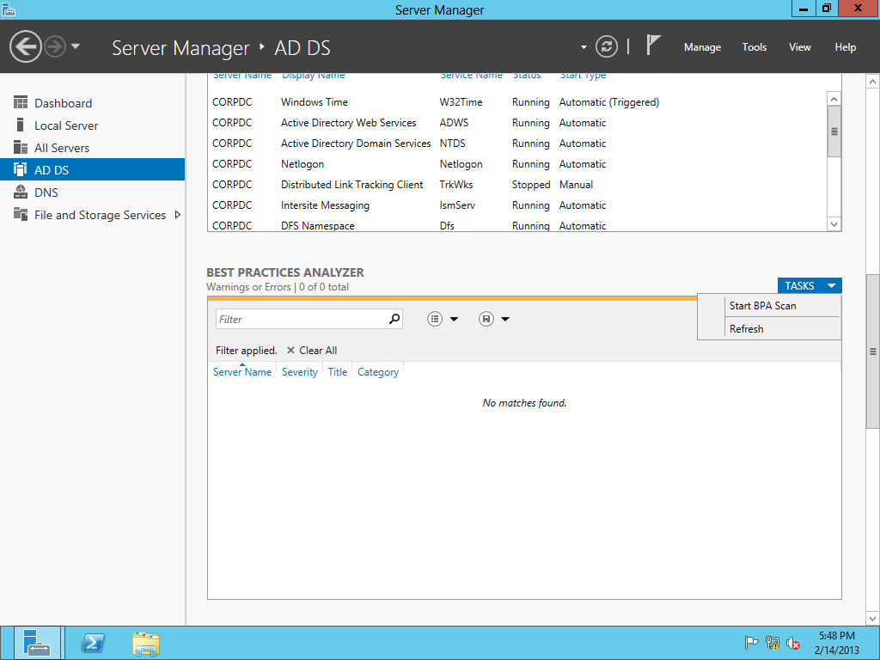The width and height of the screenshot is (880, 660).
Task: Choose Refresh from the Tasks menu
Action: click(x=746, y=329)
